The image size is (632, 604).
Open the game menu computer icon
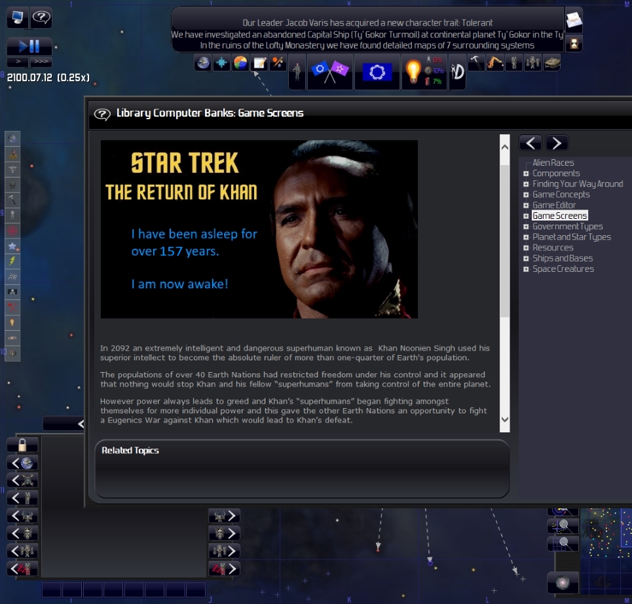pyautogui.click(x=17, y=17)
